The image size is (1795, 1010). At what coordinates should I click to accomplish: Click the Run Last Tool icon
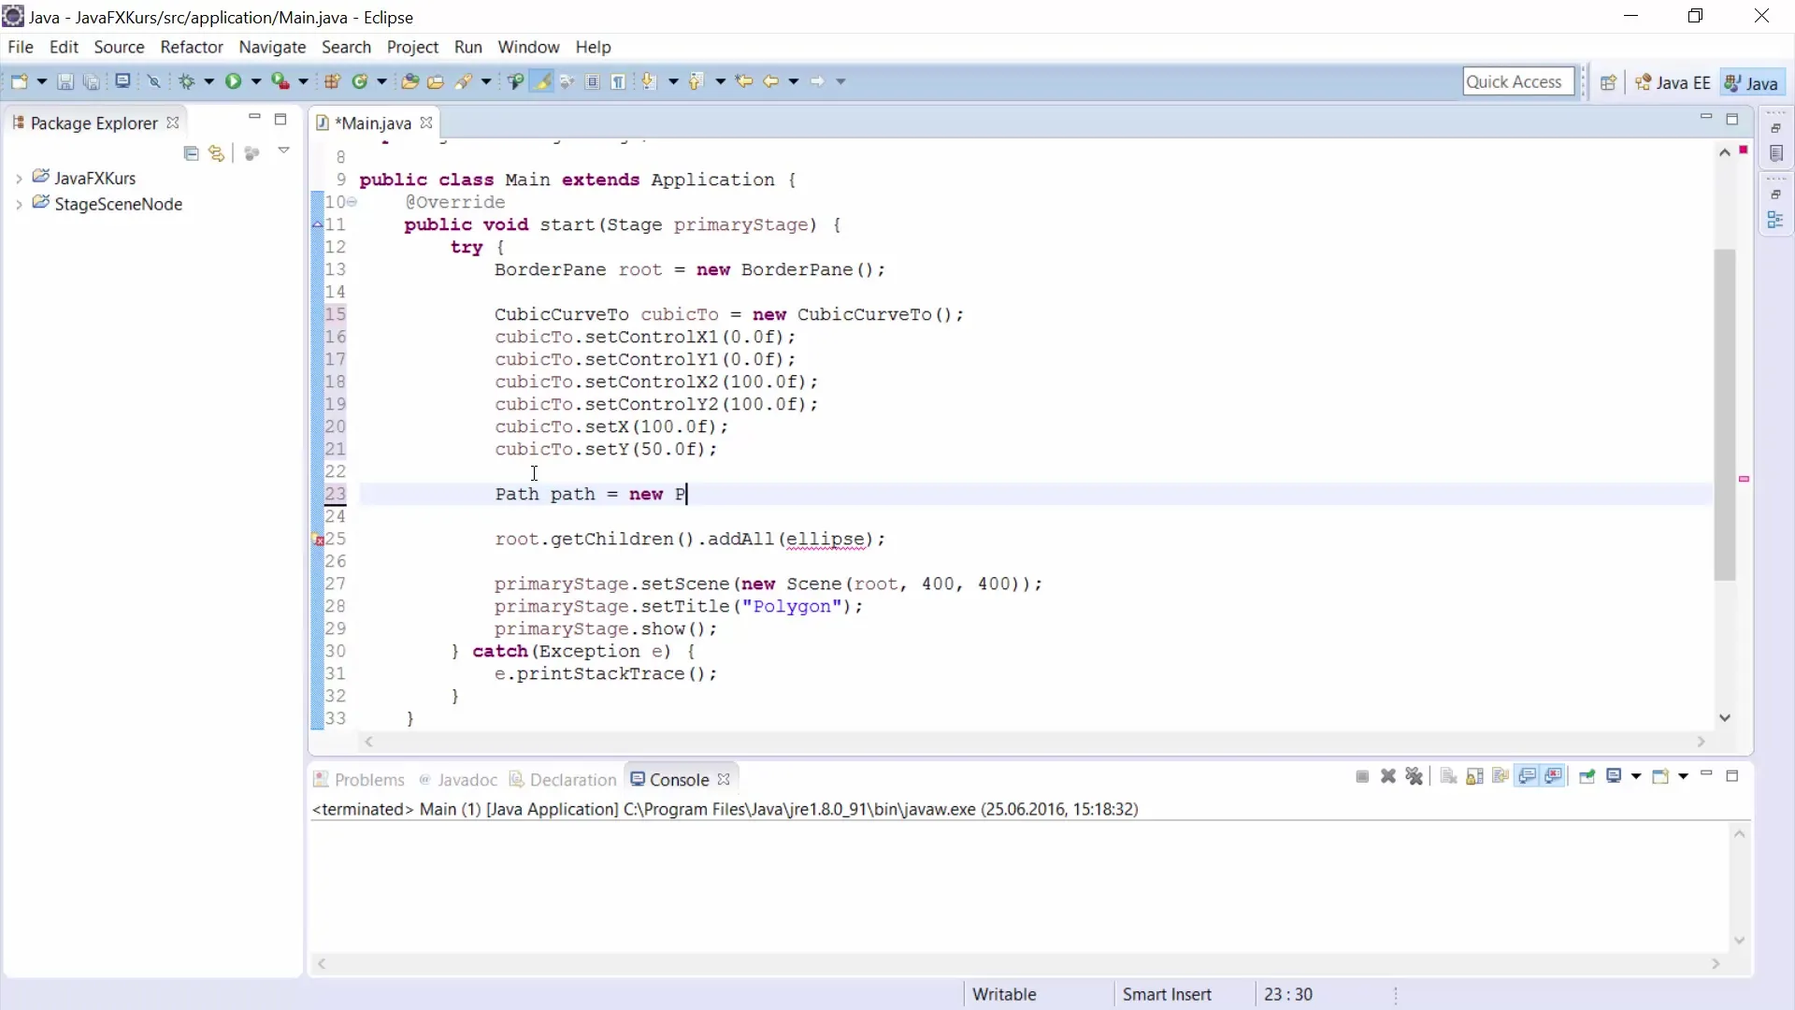pyautogui.click(x=280, y=81)
